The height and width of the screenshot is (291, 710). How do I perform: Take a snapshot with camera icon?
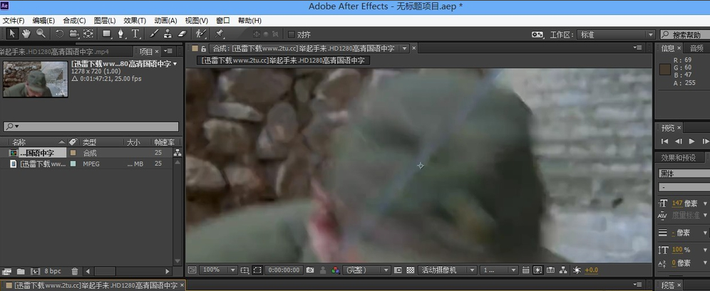(x=310, y=270)
